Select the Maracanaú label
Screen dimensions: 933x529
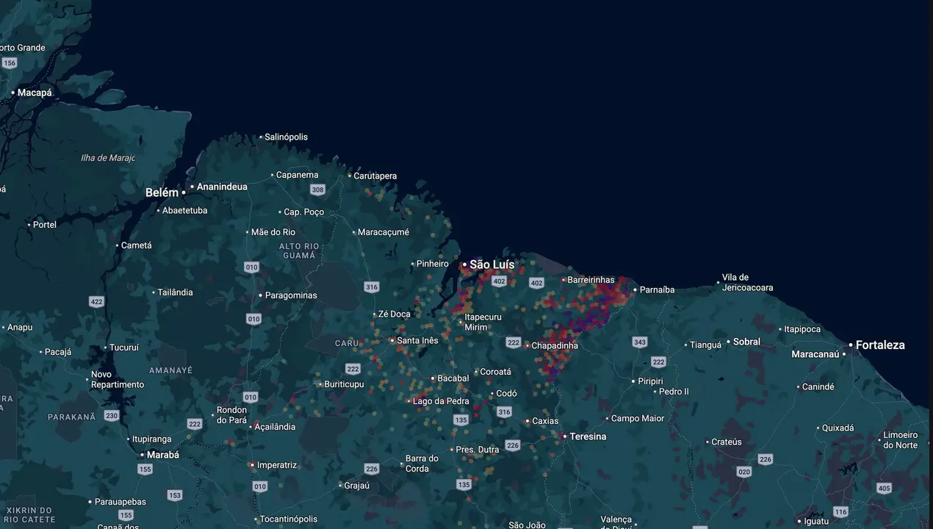(815, 354)
